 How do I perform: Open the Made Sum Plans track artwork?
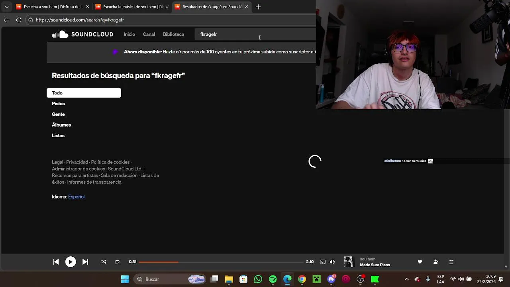pyautogui.click(x=349, y=262)
